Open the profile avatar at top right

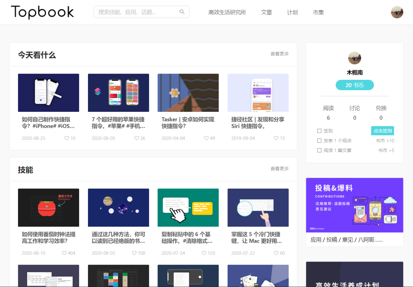(397, 12)
